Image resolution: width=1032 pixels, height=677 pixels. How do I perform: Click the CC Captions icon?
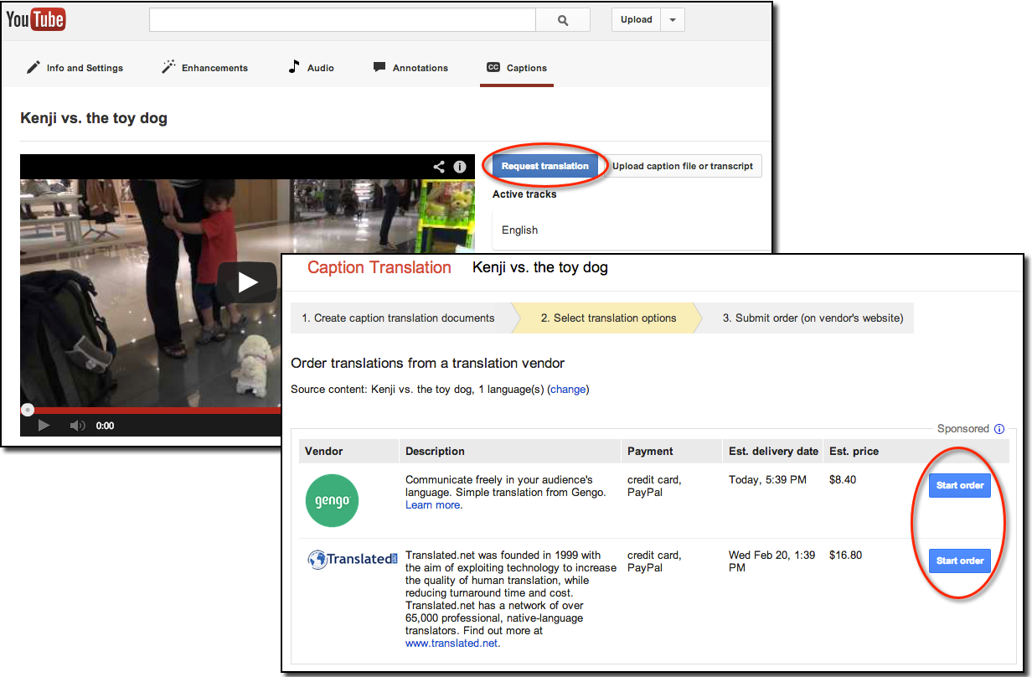493,68
